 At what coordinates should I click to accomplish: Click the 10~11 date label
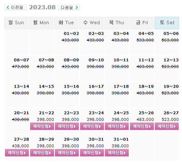(x=121, y=60)
